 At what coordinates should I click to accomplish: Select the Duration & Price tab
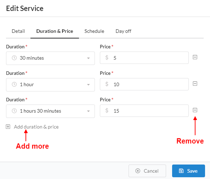(x=55, y=31)
